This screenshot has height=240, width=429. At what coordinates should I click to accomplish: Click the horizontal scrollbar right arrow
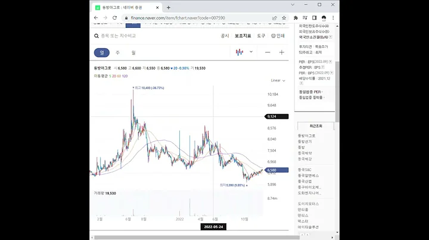[x=332, y=238]
